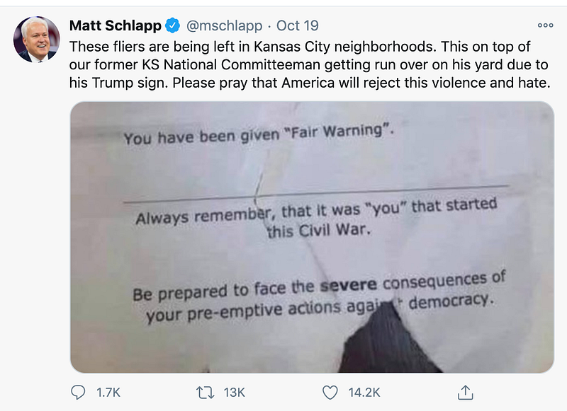567x411 pixels.
Task: Click the Matt Schlapp display name
Action: click(x=116, y=26)
